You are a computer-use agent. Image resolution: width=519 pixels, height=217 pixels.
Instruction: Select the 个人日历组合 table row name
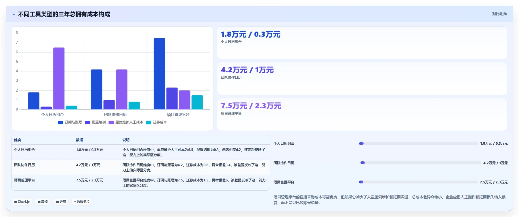coord(24,150)
